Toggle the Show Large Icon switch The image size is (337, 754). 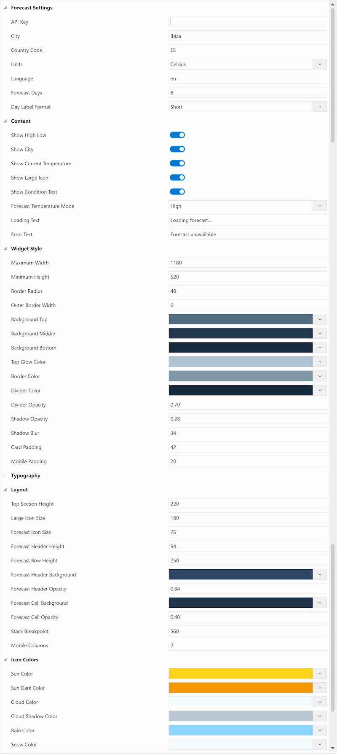tap(177, 178)
